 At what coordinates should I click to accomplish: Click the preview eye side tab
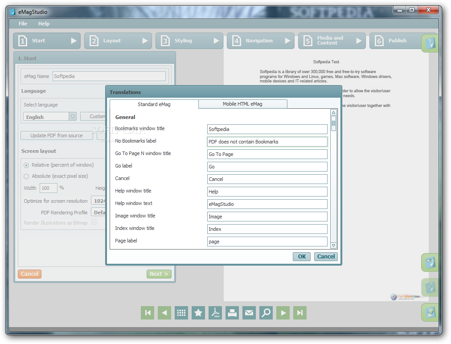point(430,262)
